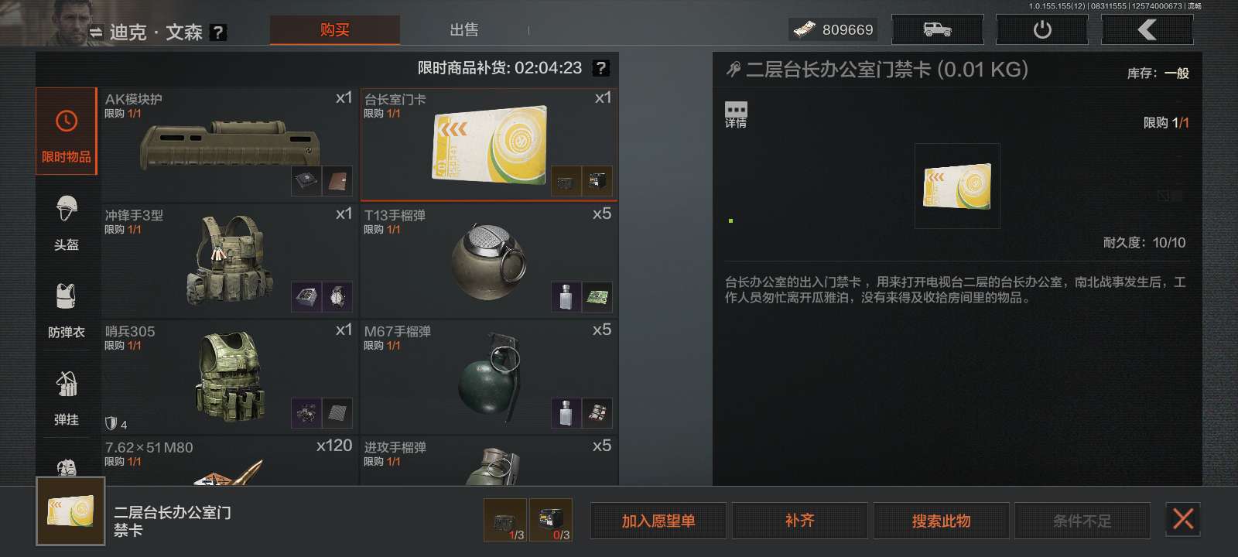
Task: Switch to the 购买 tab
Action: coord(335,30)
